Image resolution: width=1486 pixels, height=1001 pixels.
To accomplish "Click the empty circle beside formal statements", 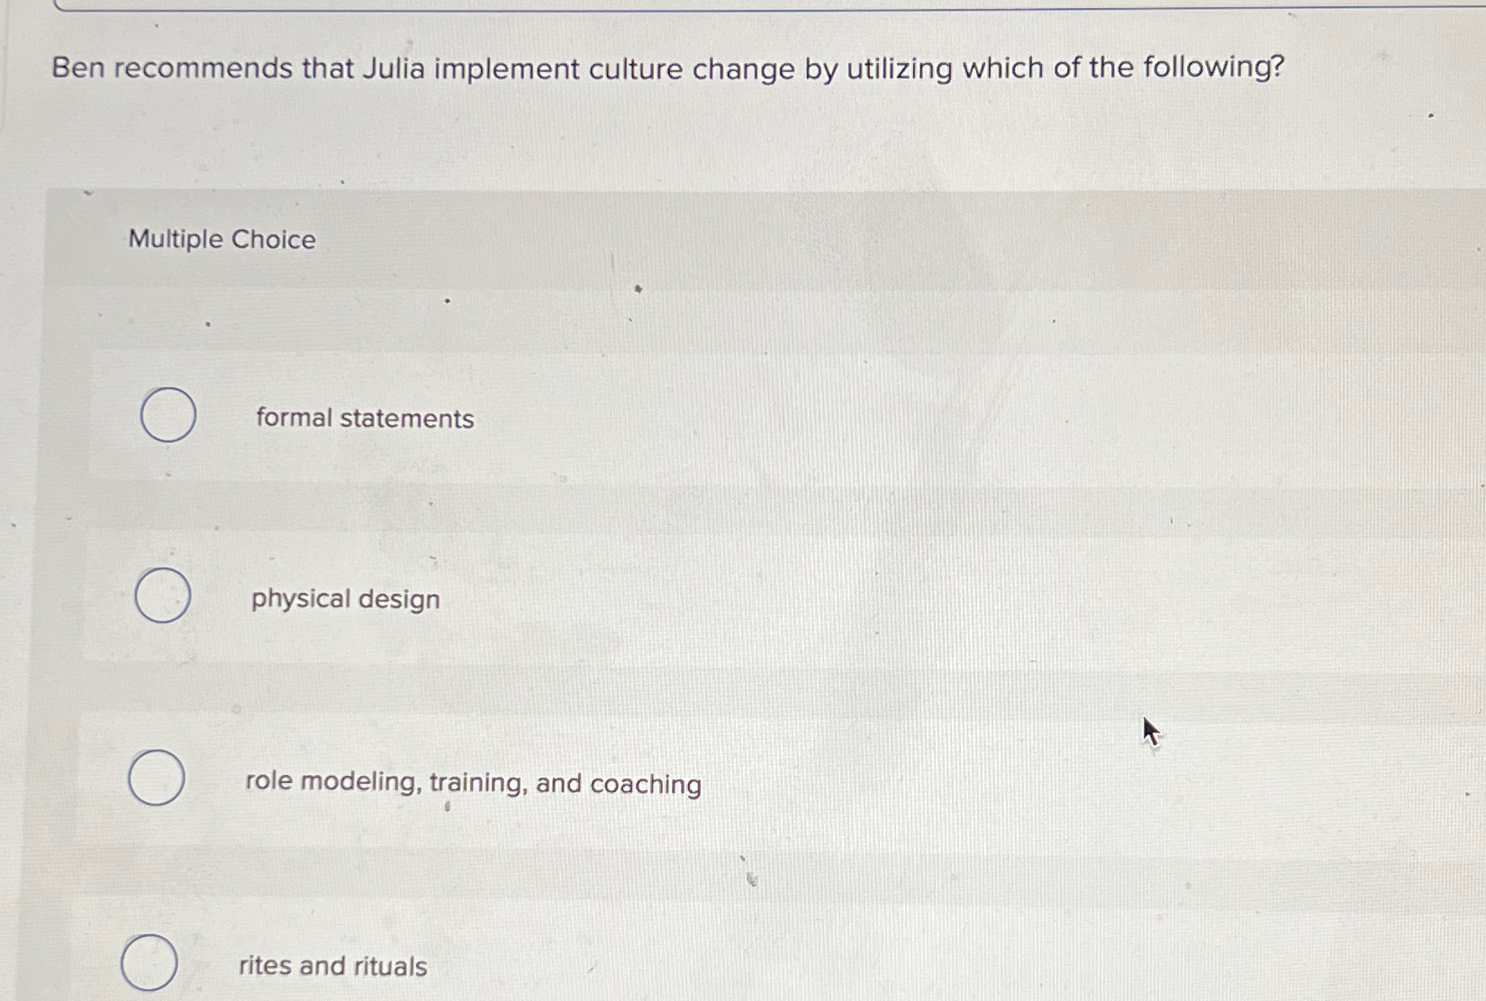I will (x=168, y=416).
